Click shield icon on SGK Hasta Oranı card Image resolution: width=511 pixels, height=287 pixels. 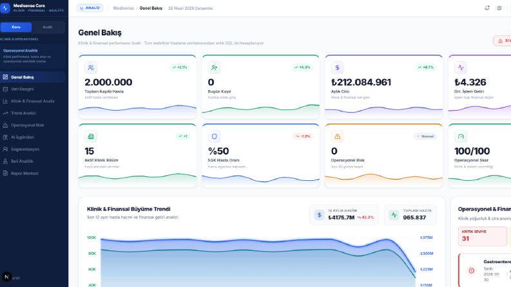pyautogui.click(x=214, y=136)
